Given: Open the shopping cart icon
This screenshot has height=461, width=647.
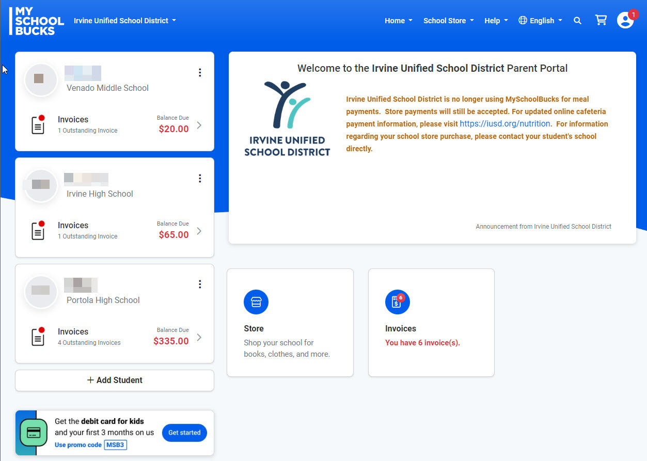Looking at the screenshot, I should pyautogui.click(x=601, y=20).
